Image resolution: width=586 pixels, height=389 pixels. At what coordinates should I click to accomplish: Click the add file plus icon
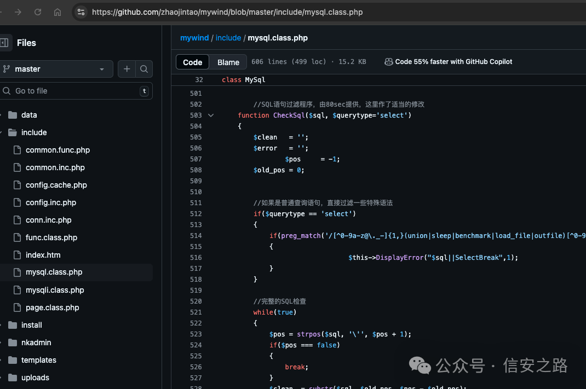click(x=127, y=69)
